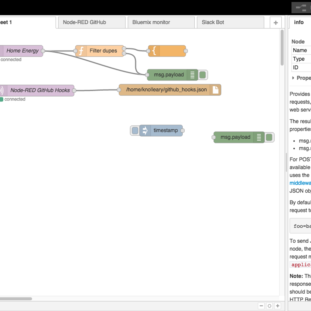Click the debug output icon on lower msg.payload node
Image resolution: width=311 pixels, height=311 pixels.
click(259, 137)
